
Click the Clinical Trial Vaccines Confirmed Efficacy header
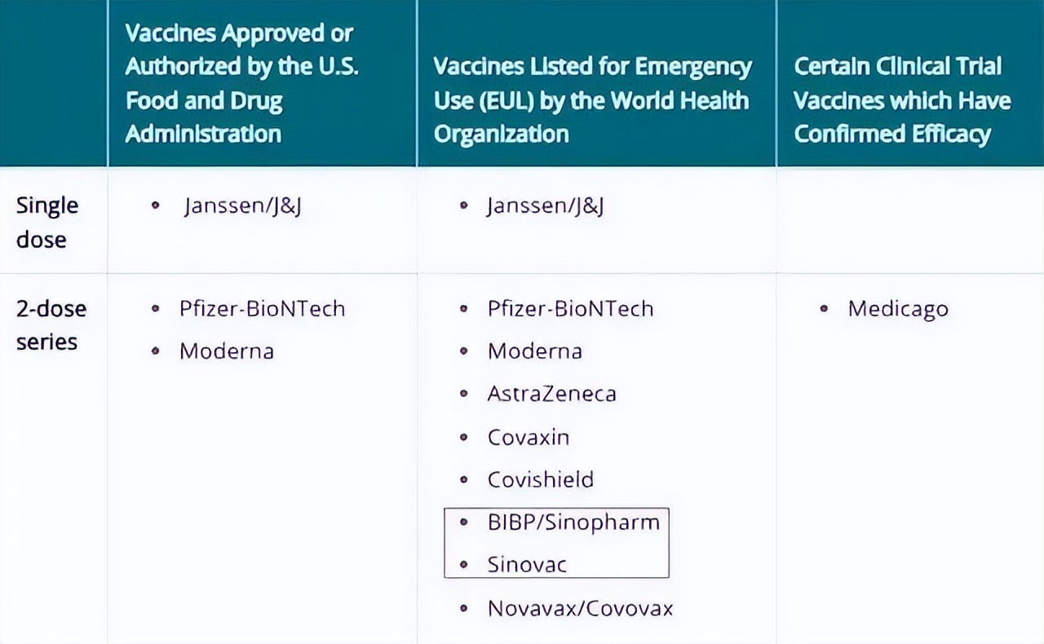coord(902,99)
